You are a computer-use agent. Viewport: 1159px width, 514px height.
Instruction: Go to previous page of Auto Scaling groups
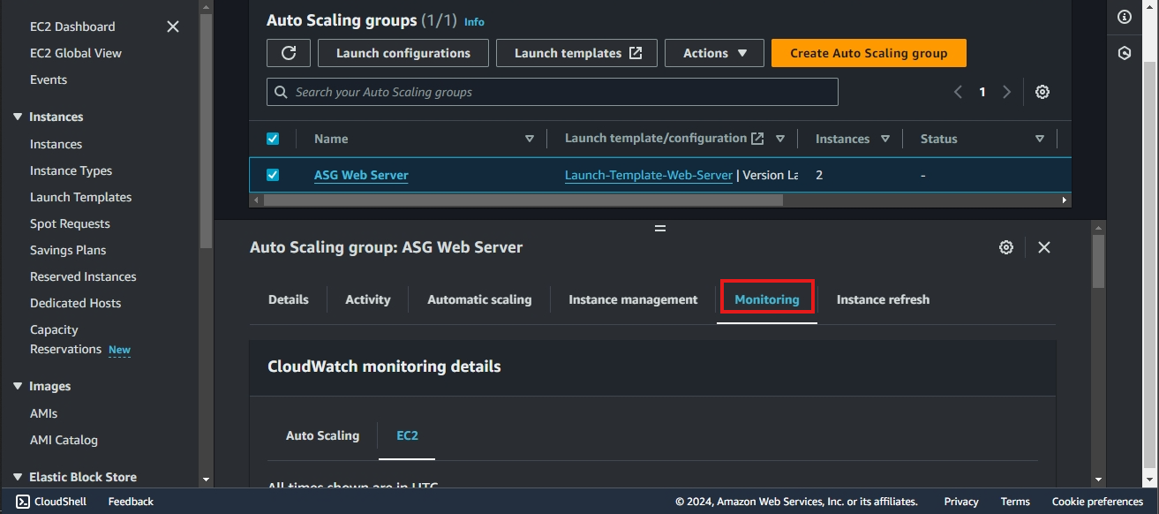click(958, 92)
